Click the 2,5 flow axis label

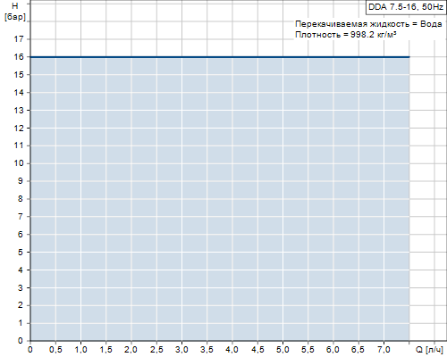[x=156, y=349]
